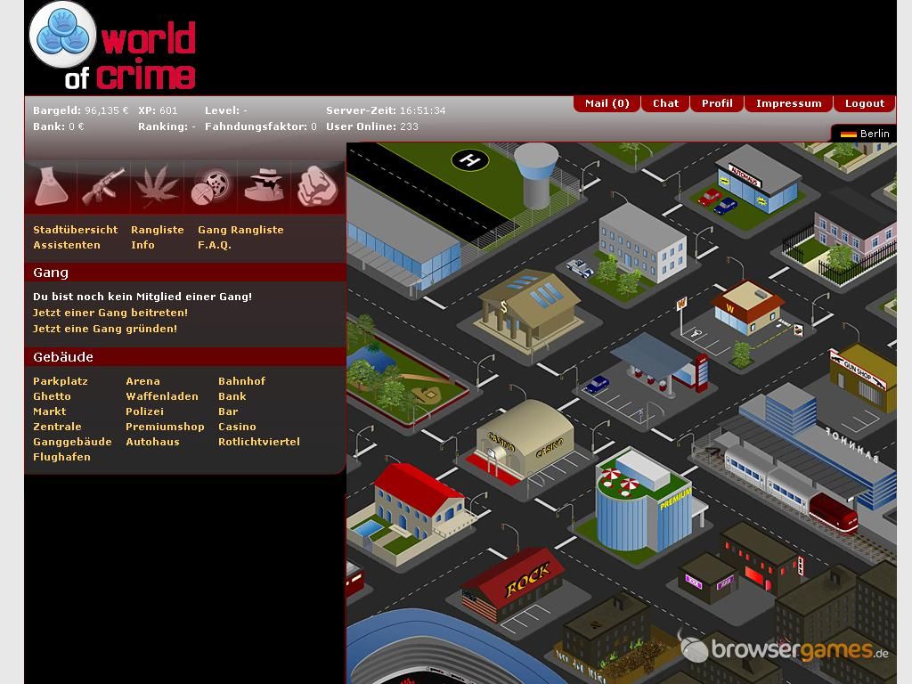Image resolution: width=912 pixels, height=684 pixels.
Task: Go to Ganggebäude link
Action: tap(72, 442)
